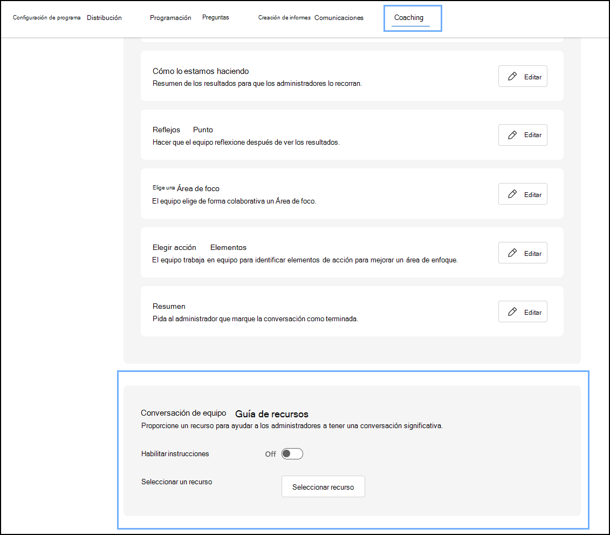610x535 pixels.
Task: Open the Programación tab
Action: (x=170, y=17)
